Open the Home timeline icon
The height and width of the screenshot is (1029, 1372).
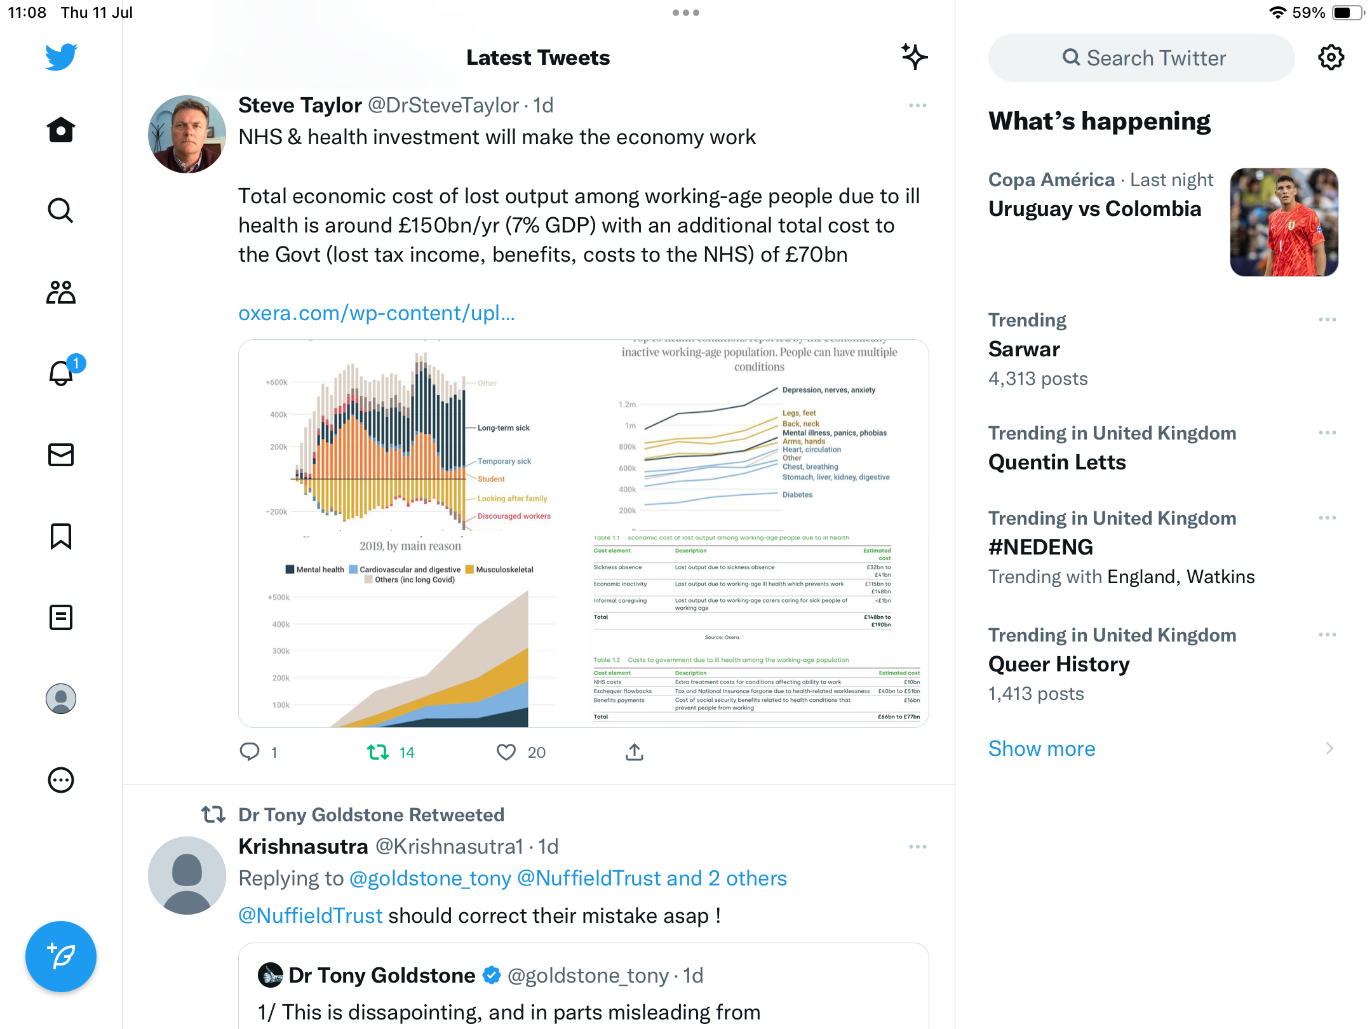(x=61, y=130)
